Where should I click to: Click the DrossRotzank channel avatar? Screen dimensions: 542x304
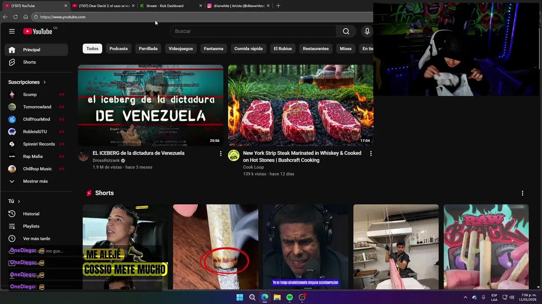pos(83,156)
